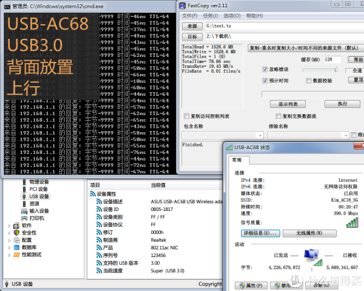
Task: Click the 当前值 column header
Action: (x=186, y=185)
